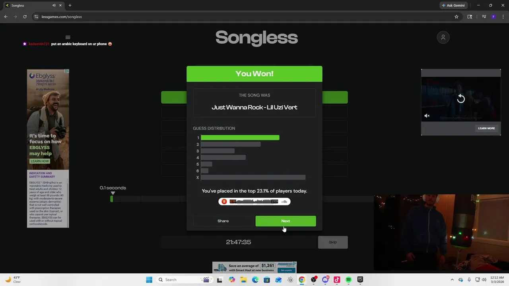Go back in browser
This screenshot has height=286, width=509.
[6, 17]
